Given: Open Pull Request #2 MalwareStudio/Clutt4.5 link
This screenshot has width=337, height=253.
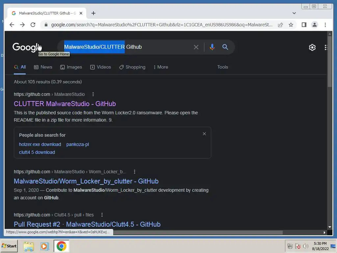Looking at the screenshot, I should (x=87, y=224).
